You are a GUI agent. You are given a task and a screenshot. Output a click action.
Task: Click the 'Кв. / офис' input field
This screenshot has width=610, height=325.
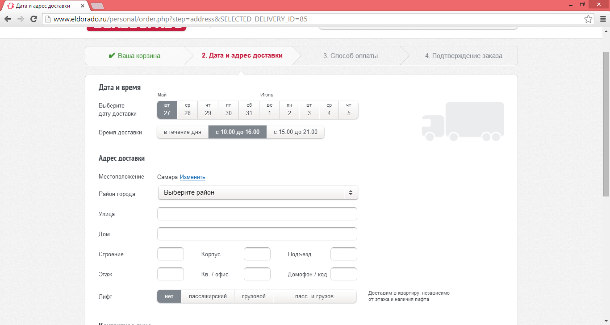257,274
